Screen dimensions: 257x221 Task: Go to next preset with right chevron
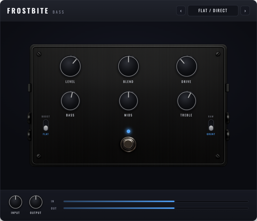click(245, 11)
